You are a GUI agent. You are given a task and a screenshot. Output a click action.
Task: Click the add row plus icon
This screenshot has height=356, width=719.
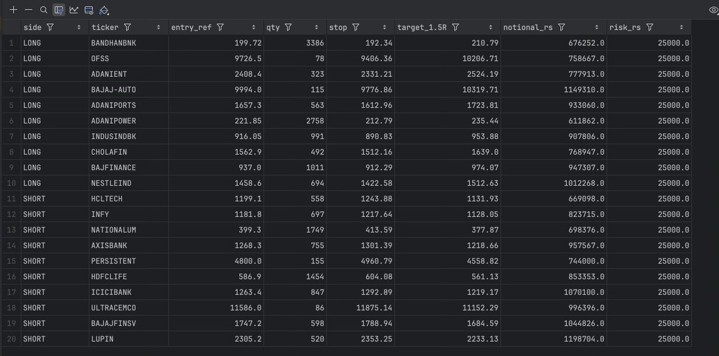coord(13,10)
